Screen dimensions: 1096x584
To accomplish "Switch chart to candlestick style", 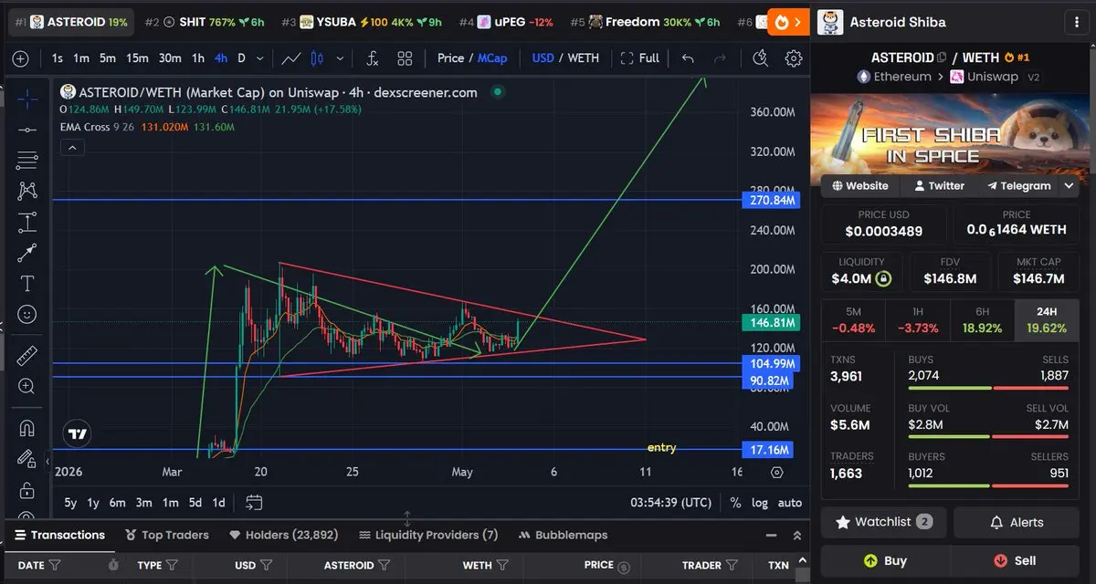I will pos(318,58).
